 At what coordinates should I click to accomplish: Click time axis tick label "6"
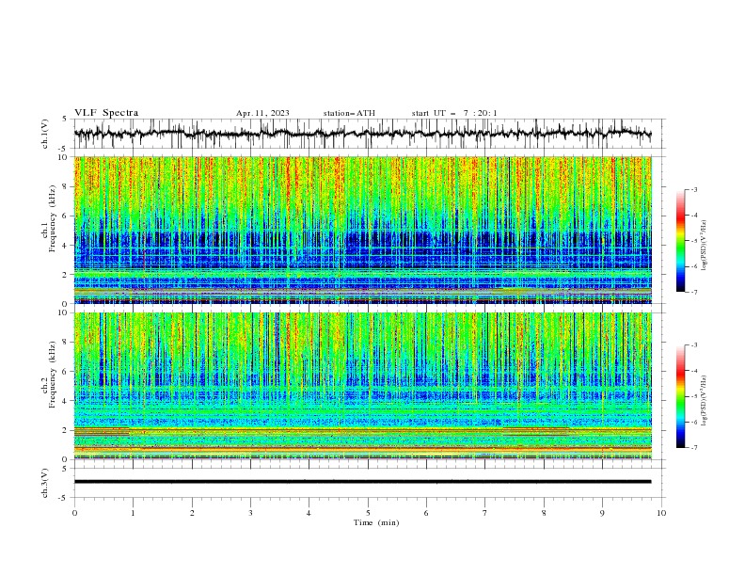(426, 513)
